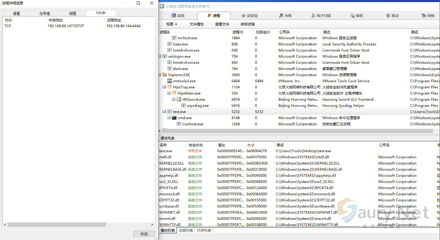Click the HRSword.exe process icon

tap(179, 99)
